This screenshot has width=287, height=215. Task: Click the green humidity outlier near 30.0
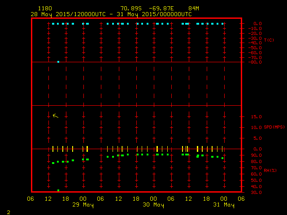58,190
